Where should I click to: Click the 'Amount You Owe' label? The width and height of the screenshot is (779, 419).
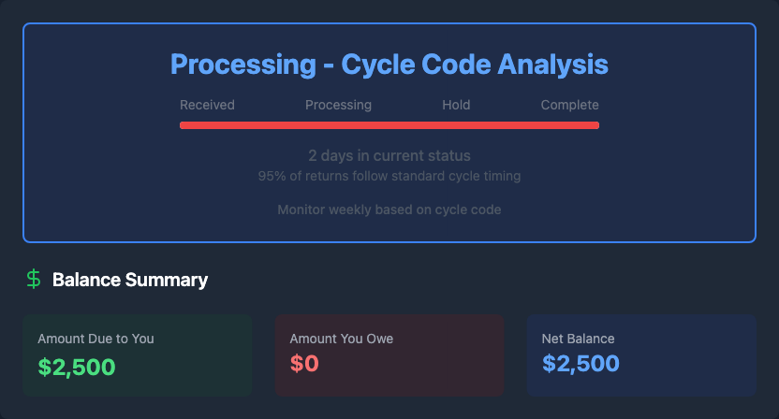pos(341,339)
